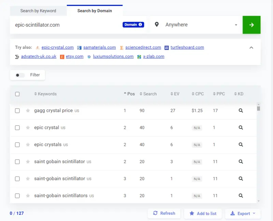The image size is (273, 221).
Task: Open epic-crystal.com suggestion link
Action: pos(57,48)
